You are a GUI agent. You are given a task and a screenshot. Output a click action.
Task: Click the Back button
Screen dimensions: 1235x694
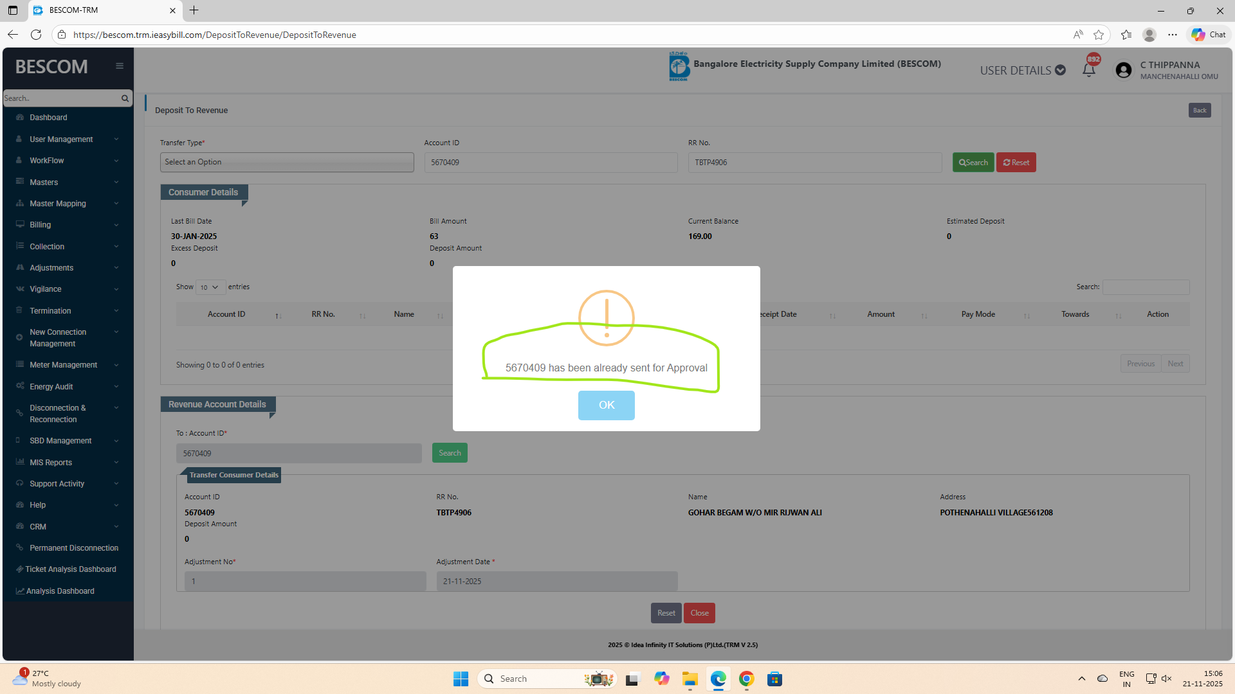pos(1199,111)
